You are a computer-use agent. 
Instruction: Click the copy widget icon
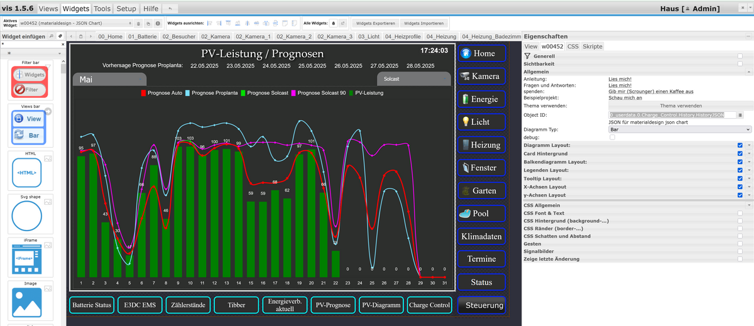[x=148, y=23]
